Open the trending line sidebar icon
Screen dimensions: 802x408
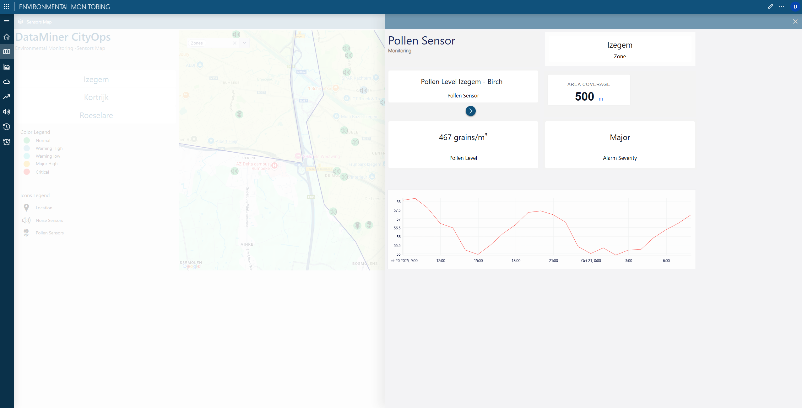7,97
